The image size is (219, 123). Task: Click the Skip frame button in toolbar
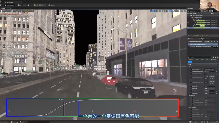37,5
